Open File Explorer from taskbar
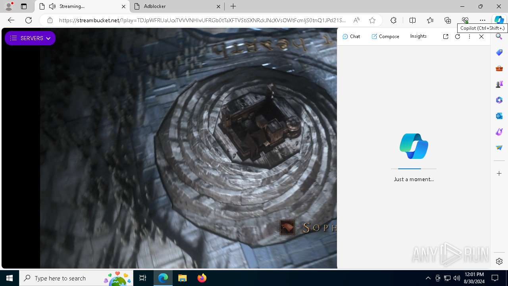The height and width of the screenshot is (286, 508). 182,278
